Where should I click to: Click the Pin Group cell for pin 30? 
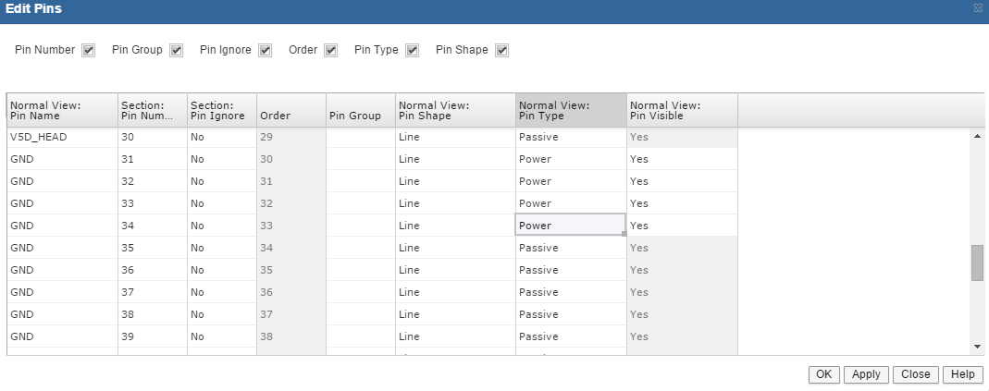pyautogui.click(x=361, y=137)
